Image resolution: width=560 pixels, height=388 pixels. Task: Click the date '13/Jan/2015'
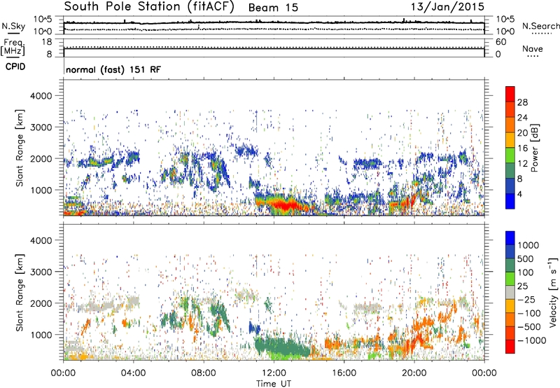click(x=447, y=6)
